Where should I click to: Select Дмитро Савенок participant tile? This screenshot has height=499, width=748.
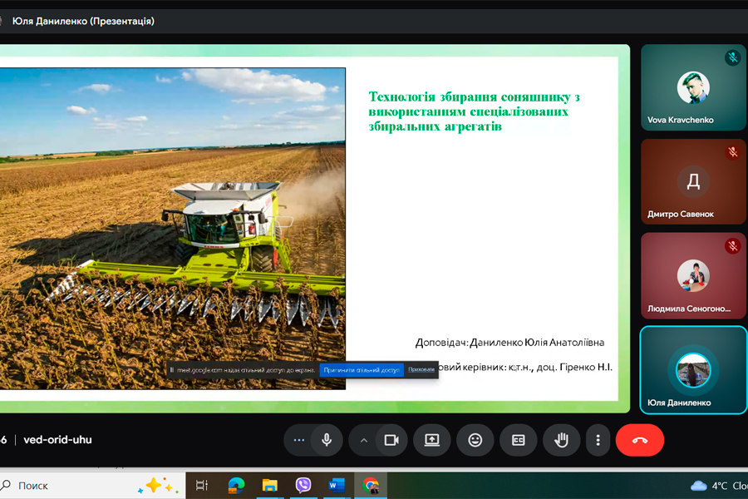click(693, 181)
